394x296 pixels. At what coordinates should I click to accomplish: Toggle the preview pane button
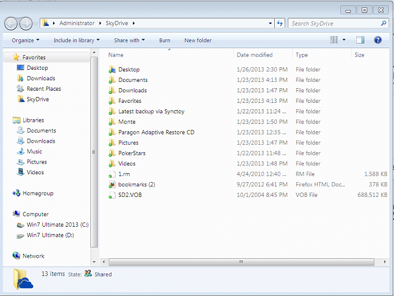(x=360, y=40)
